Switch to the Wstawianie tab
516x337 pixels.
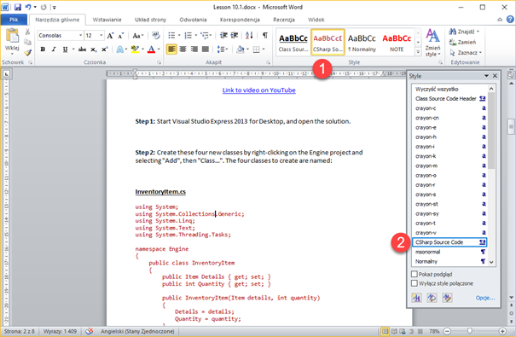click(x=107, y=20)
